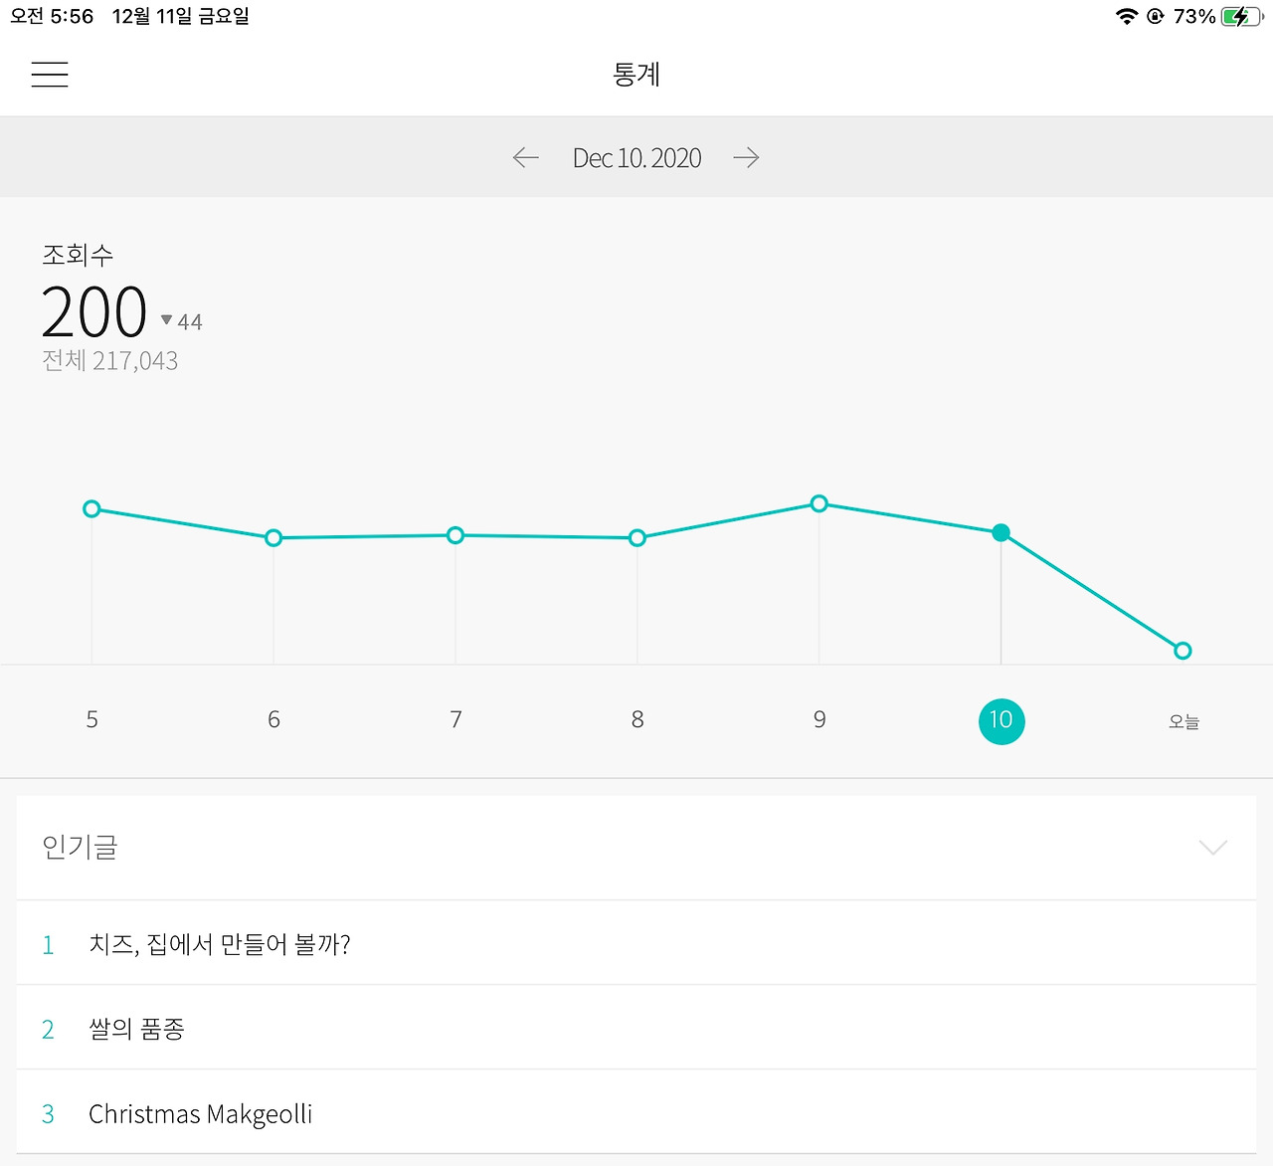Collapse the 인기글 section chevron
This screenshot has width=1273, height=1166.
click(1213, 848)
